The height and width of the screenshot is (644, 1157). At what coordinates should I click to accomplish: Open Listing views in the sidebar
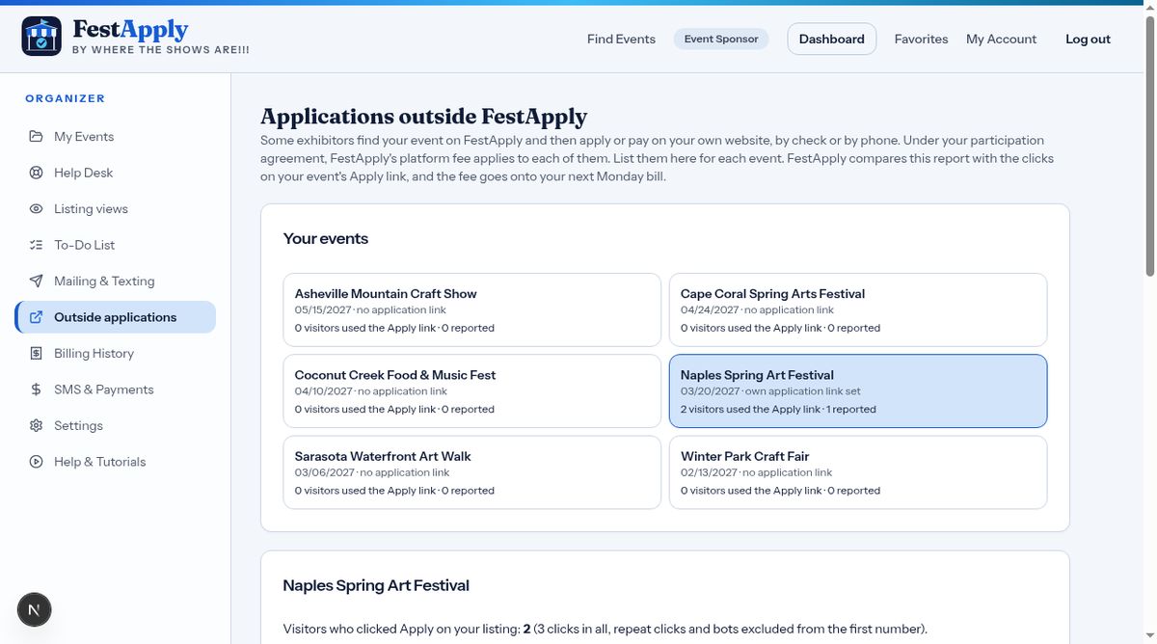pos(116,209)
